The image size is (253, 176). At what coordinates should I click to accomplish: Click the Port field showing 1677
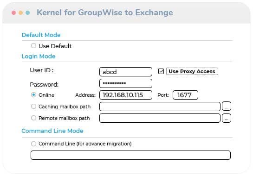(185, 95)
